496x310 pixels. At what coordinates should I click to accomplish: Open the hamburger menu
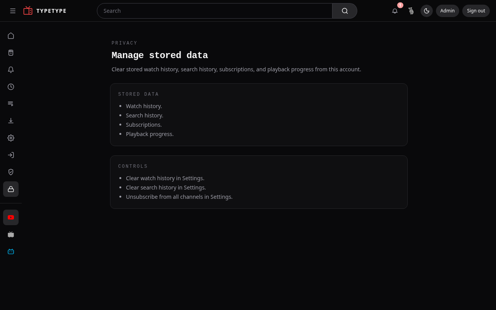click(x=13, y=11)
